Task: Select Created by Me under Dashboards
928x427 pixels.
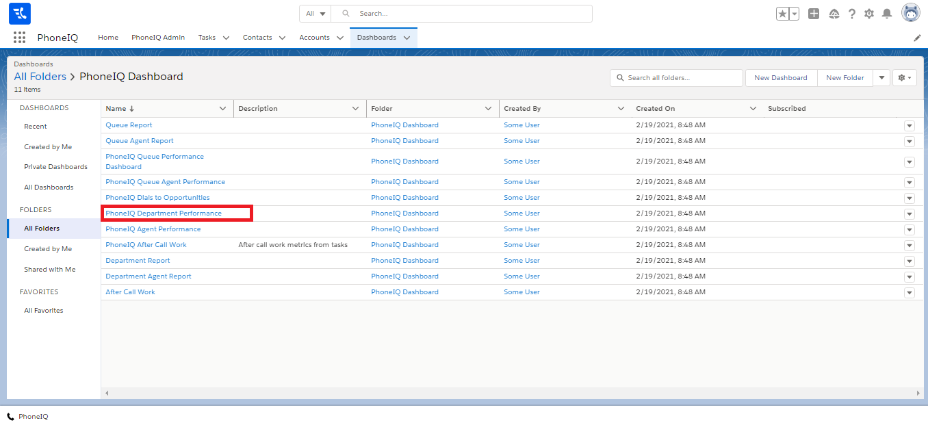Action: [48, 147]
